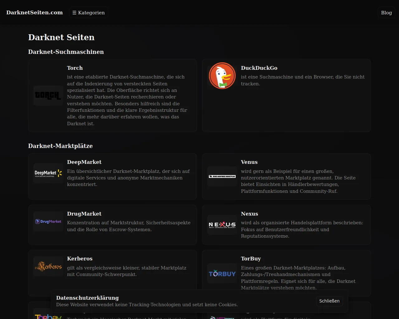This screenshot has height=319, width=399.
Task: Open the DuckDuckGo heading link
Action: (x=259, y=68)
